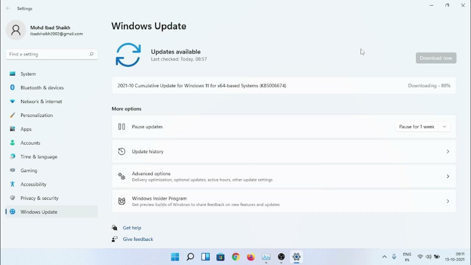This screenshot has height=265, width=471.
Task: Expand the Advanced options chevron
Action: pyautogui.click(x=448, y=176)
